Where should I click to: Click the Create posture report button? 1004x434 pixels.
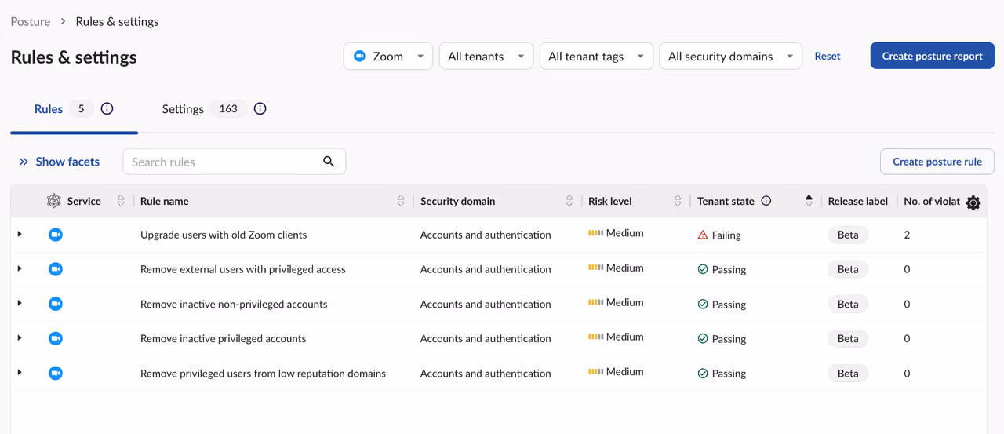tap(933, 56)
